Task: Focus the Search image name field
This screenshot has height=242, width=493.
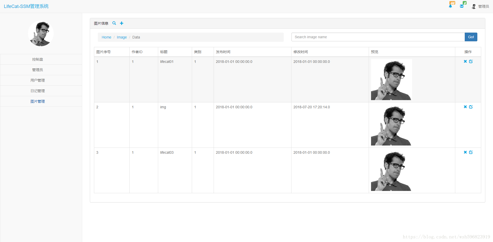Action: click(378, 37)
